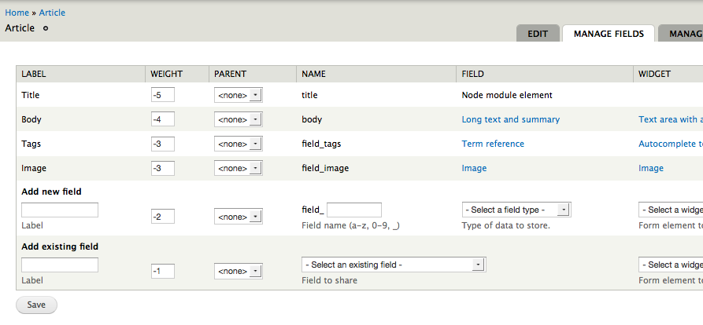Open the Term reference field link
The image size is (703, 325).
point(493,144)
